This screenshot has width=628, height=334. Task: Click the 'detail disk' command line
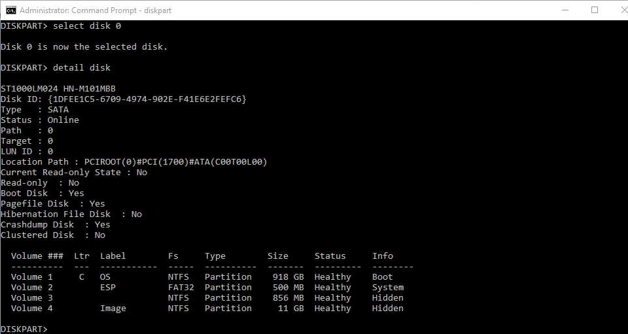[56, 67]
